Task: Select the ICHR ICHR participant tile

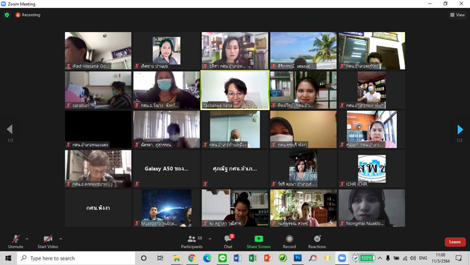Action: tap(372, 168)
